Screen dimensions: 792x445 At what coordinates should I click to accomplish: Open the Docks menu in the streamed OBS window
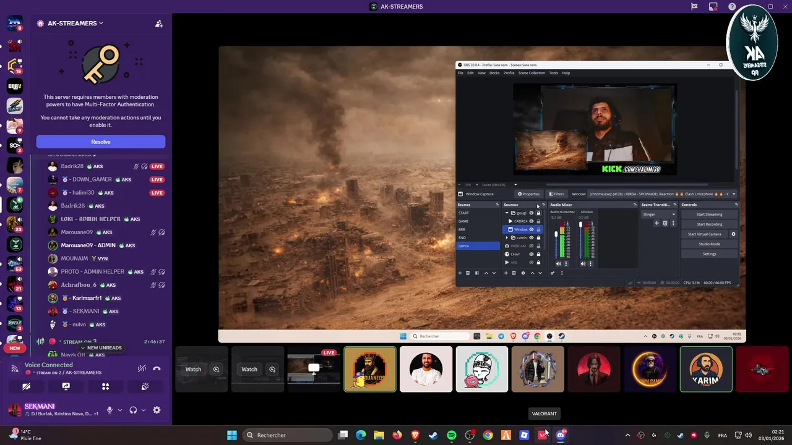point(494,73)
